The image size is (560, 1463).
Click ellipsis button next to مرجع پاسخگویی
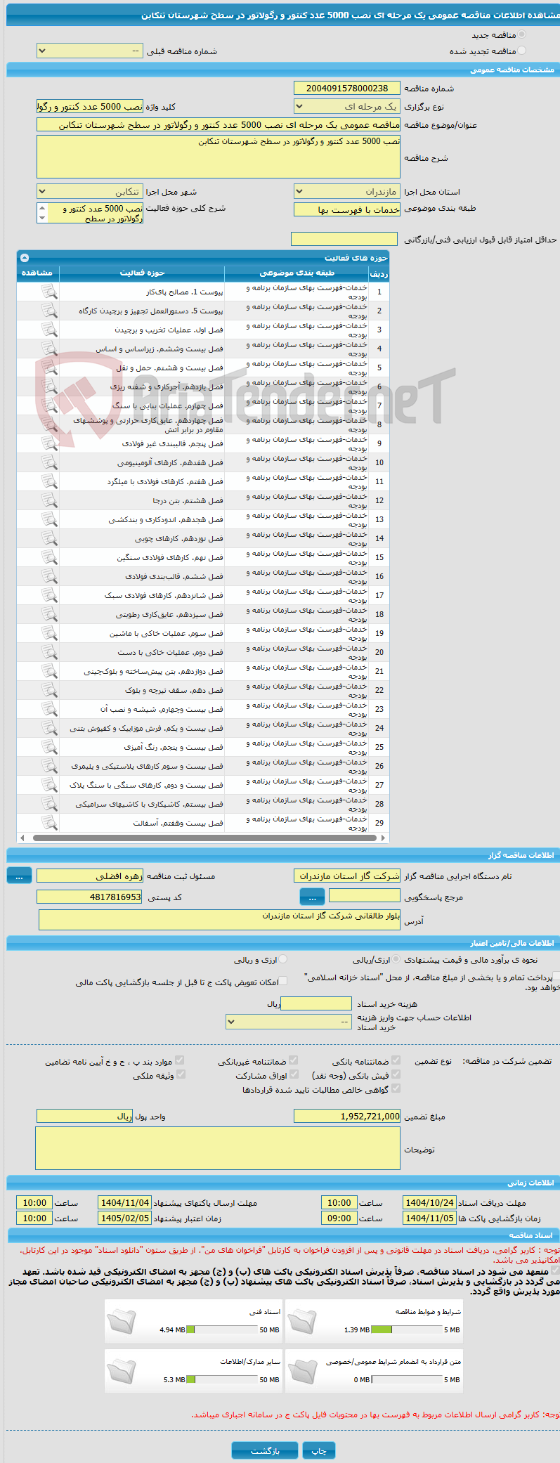[x=312, y=897]
